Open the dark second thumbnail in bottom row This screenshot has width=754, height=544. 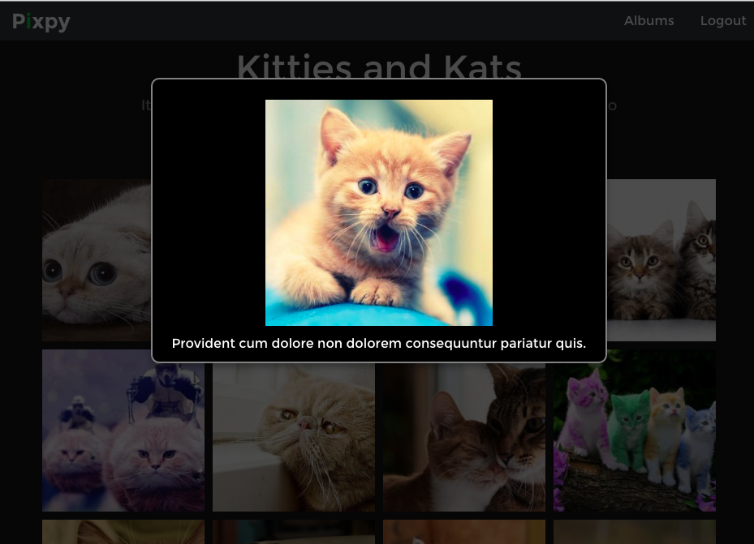point(294,532)
